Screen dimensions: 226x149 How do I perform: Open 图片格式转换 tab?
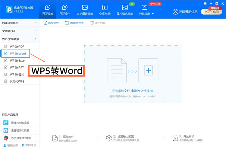click(x=125, y=10)
